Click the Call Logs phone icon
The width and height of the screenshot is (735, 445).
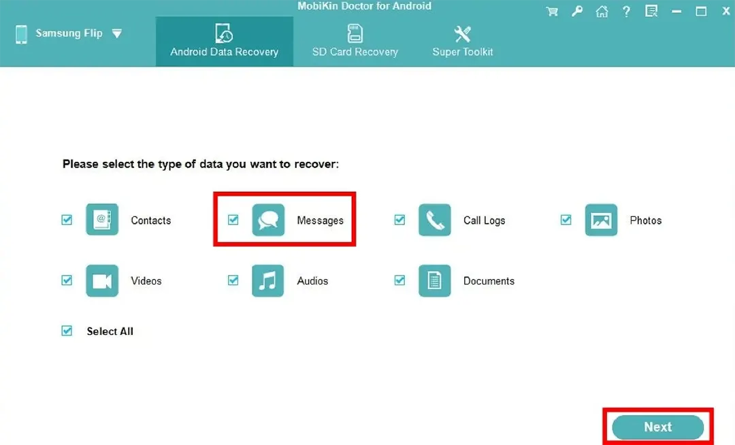click(434, 220)
